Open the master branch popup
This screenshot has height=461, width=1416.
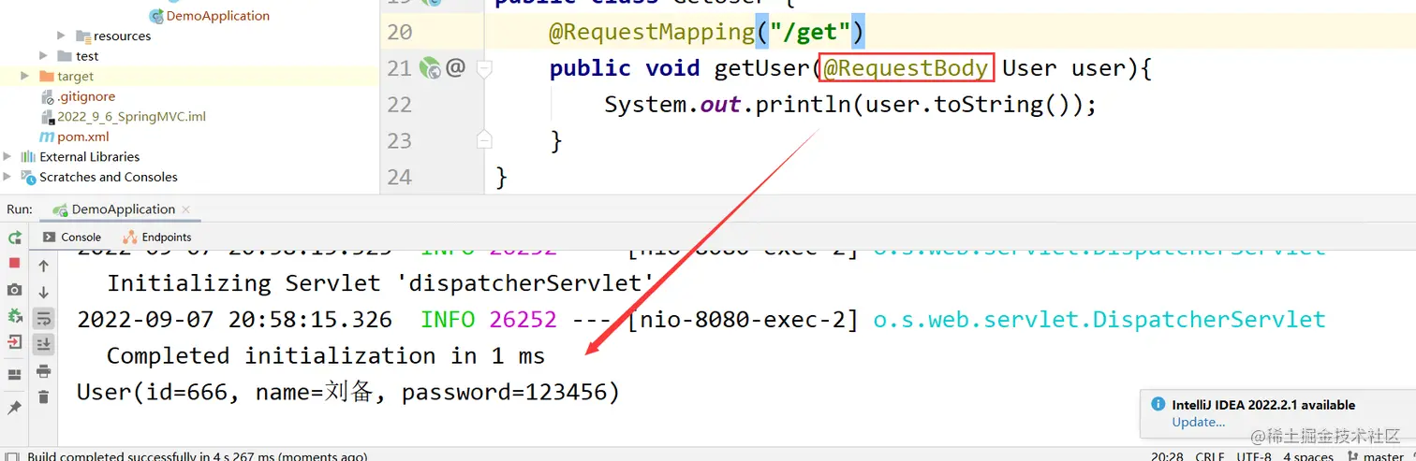pyautogui.click(x=1384, y=456)
